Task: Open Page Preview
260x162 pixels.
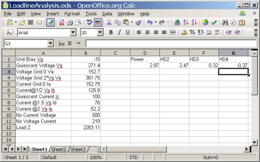Action: point(78,22)
